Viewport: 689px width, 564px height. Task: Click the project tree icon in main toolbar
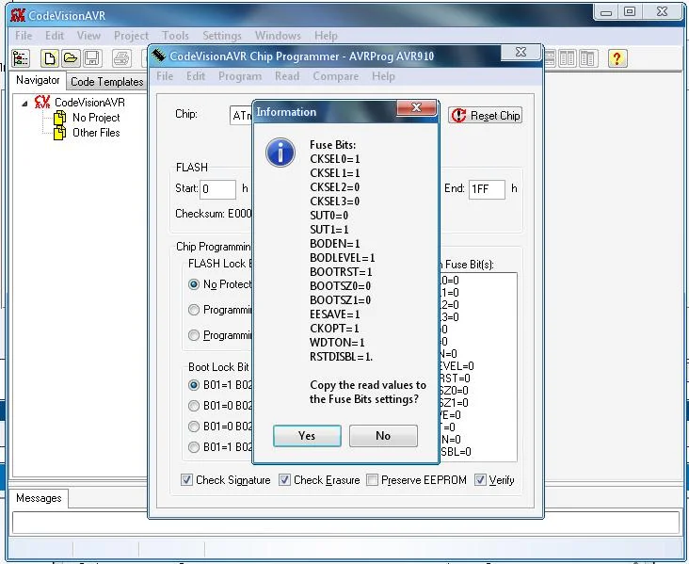pyautogui.click(x=20, y=58)
